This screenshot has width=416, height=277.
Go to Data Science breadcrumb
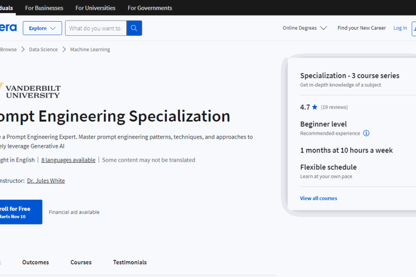pyautogui.click(x=43, y=49)
